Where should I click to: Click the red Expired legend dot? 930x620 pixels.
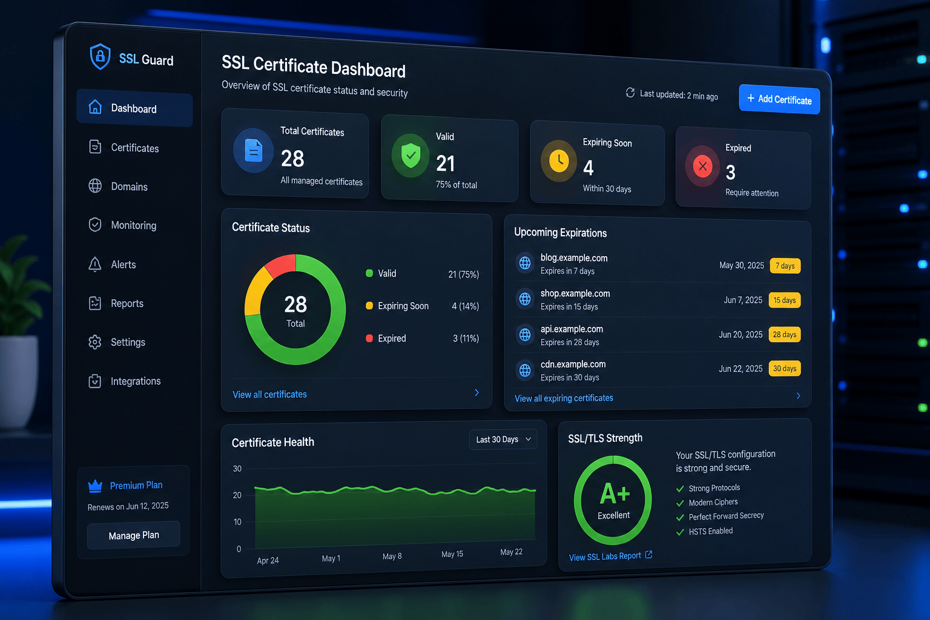point(369,338)
